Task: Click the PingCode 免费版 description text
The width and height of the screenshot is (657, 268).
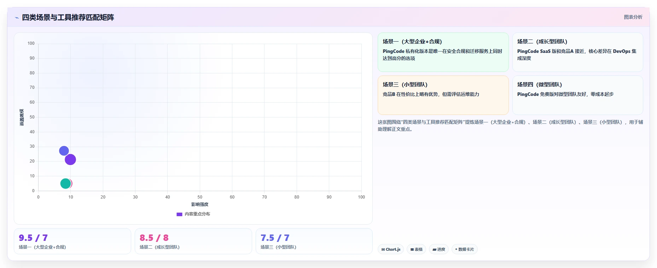Action: [x=565, y=94]
